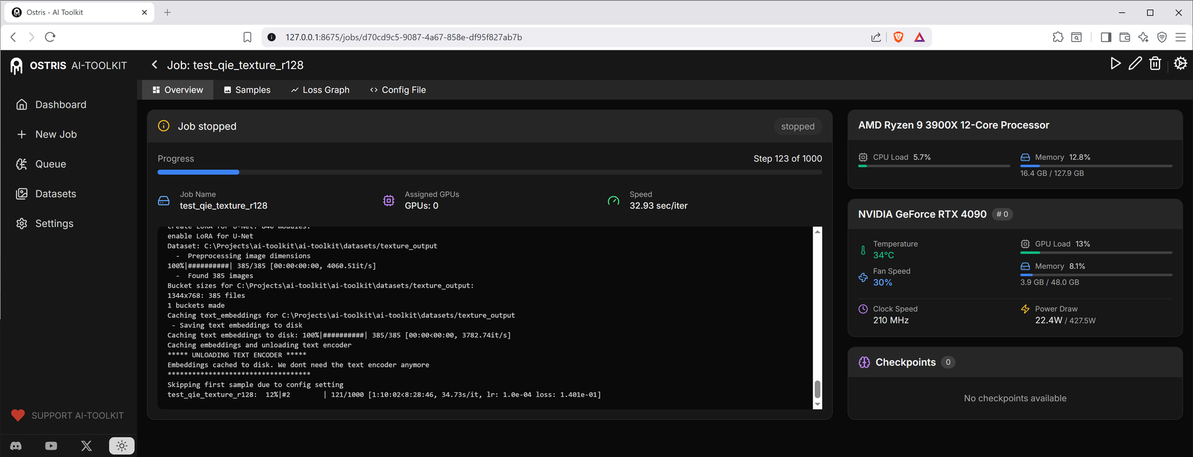The image size is (1193, 457).
Task: Click 'No checkpoints available' text
Action: click(x=1015, y=399)
